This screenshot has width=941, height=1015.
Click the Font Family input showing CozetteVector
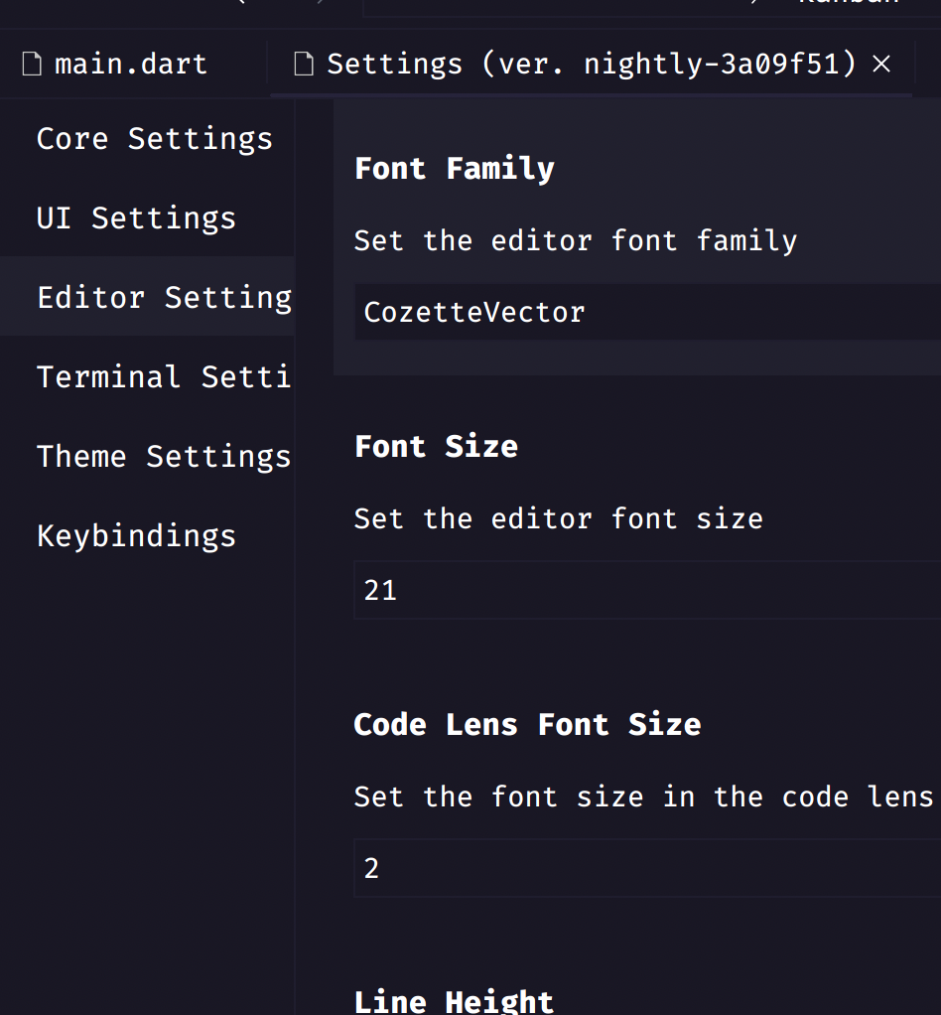(645, 312)
